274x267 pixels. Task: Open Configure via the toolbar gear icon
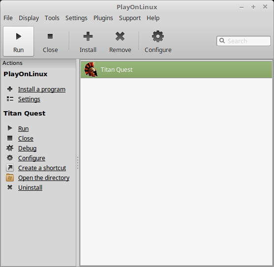tap(158, 36)
